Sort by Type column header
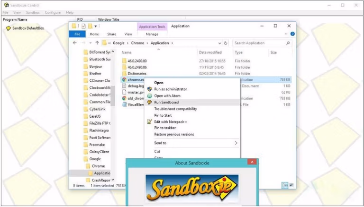Image resolution: width=364 pixels, height=207 pixels. pos(239,52)
